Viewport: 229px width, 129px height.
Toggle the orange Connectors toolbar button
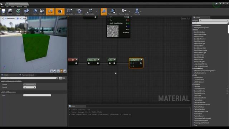[50, 12]
